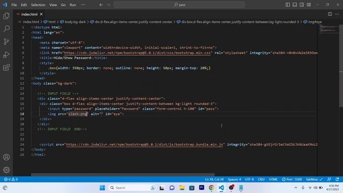Viewport: 343px width, 193px height.
Task: Click HTML language mode status item
Action: [273, 179]
